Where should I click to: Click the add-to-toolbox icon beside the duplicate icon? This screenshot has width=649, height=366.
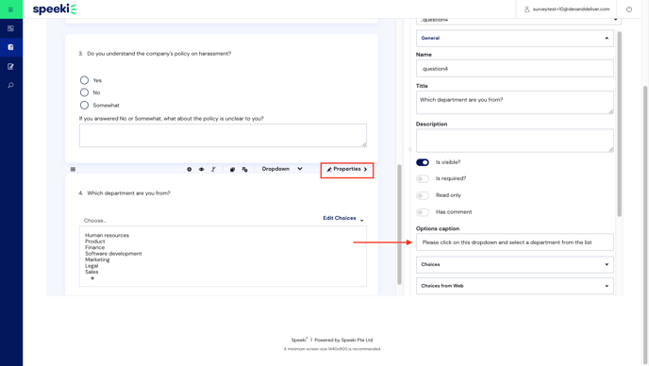tap(244, 170)
